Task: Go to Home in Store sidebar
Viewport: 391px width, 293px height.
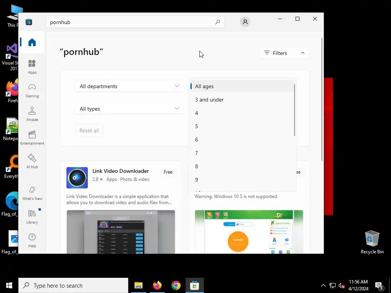Action: 32,42
